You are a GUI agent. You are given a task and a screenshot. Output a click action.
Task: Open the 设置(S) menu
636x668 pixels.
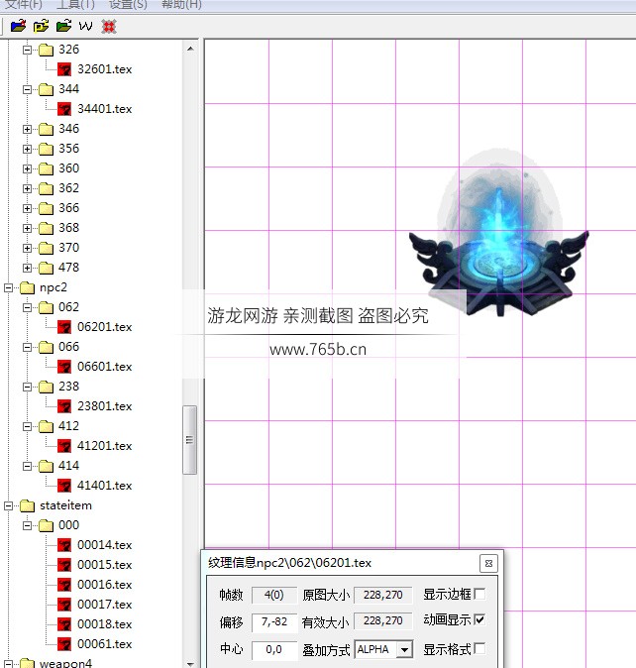tap(128, 5)
